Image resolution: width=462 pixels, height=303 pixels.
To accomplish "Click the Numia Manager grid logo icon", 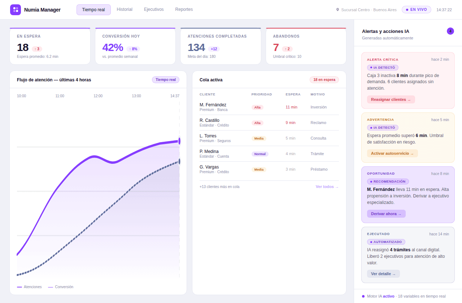I will pos(15,9).
